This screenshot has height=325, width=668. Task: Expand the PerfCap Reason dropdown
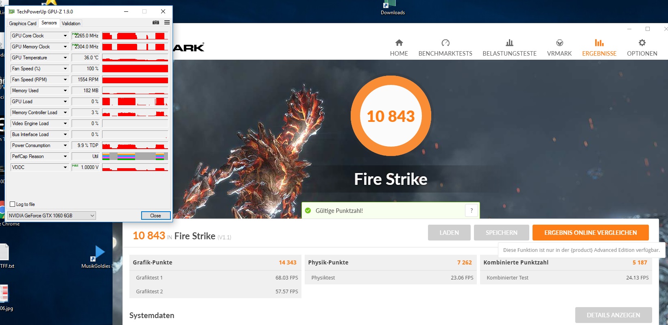click(65, 156)
